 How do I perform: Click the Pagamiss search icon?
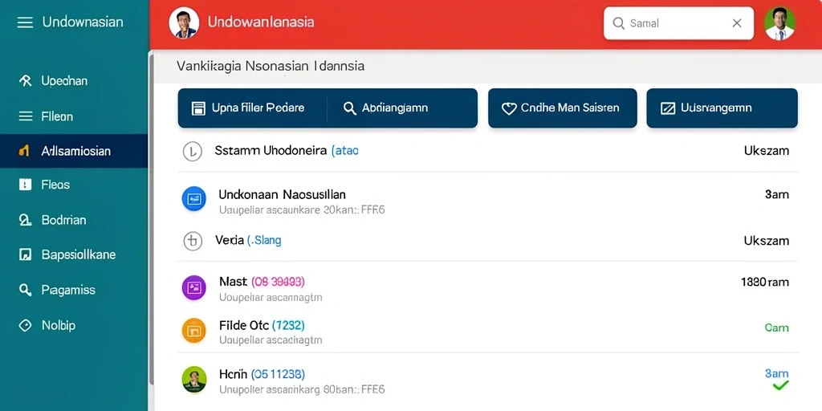(25, 289)
